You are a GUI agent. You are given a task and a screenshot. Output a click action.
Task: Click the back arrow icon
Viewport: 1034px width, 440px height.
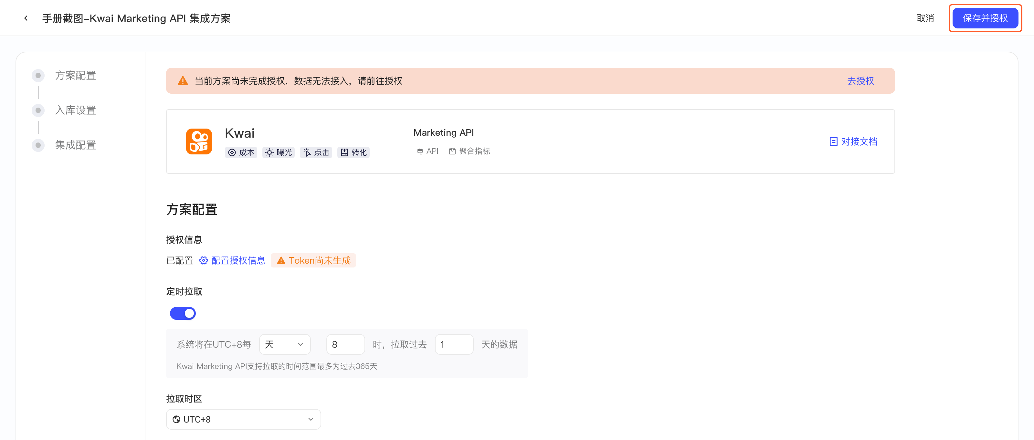click(26, 18)
